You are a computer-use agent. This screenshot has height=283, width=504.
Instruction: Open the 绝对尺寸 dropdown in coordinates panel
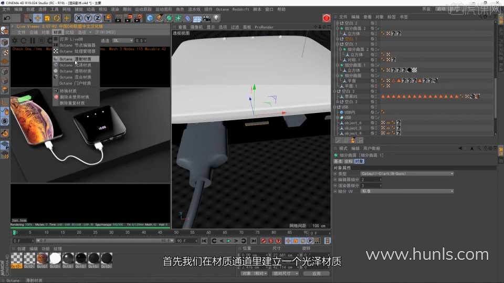(286, 274)
